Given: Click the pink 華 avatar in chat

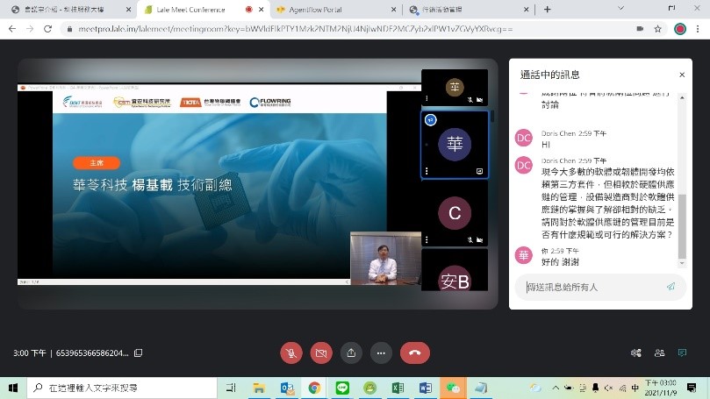Looking at the screenshot, I should point(523,255).
